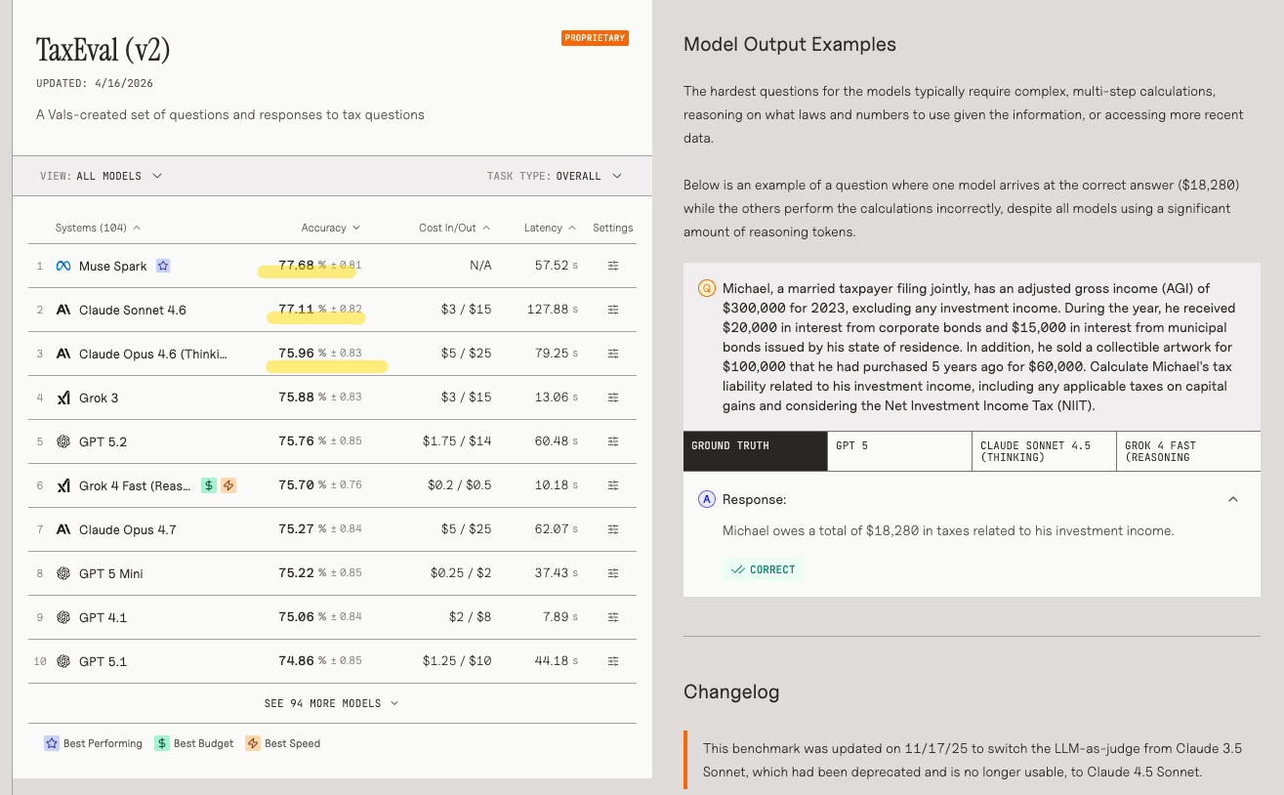Open the GPT 5 Mini model name
This screenshot has width=1284, height=795.
click(111, 573)
